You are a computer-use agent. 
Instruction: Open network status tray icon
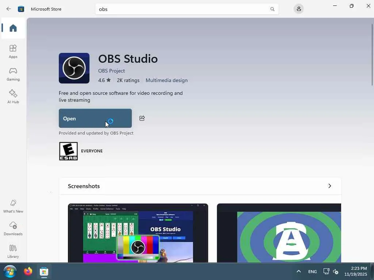[x=326, y=271]
